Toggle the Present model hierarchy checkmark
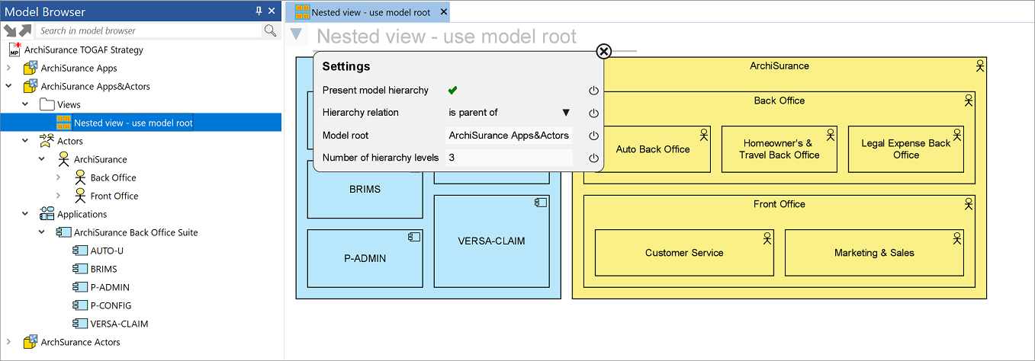Screen dimensions: 1035x361 click(452, 90)
